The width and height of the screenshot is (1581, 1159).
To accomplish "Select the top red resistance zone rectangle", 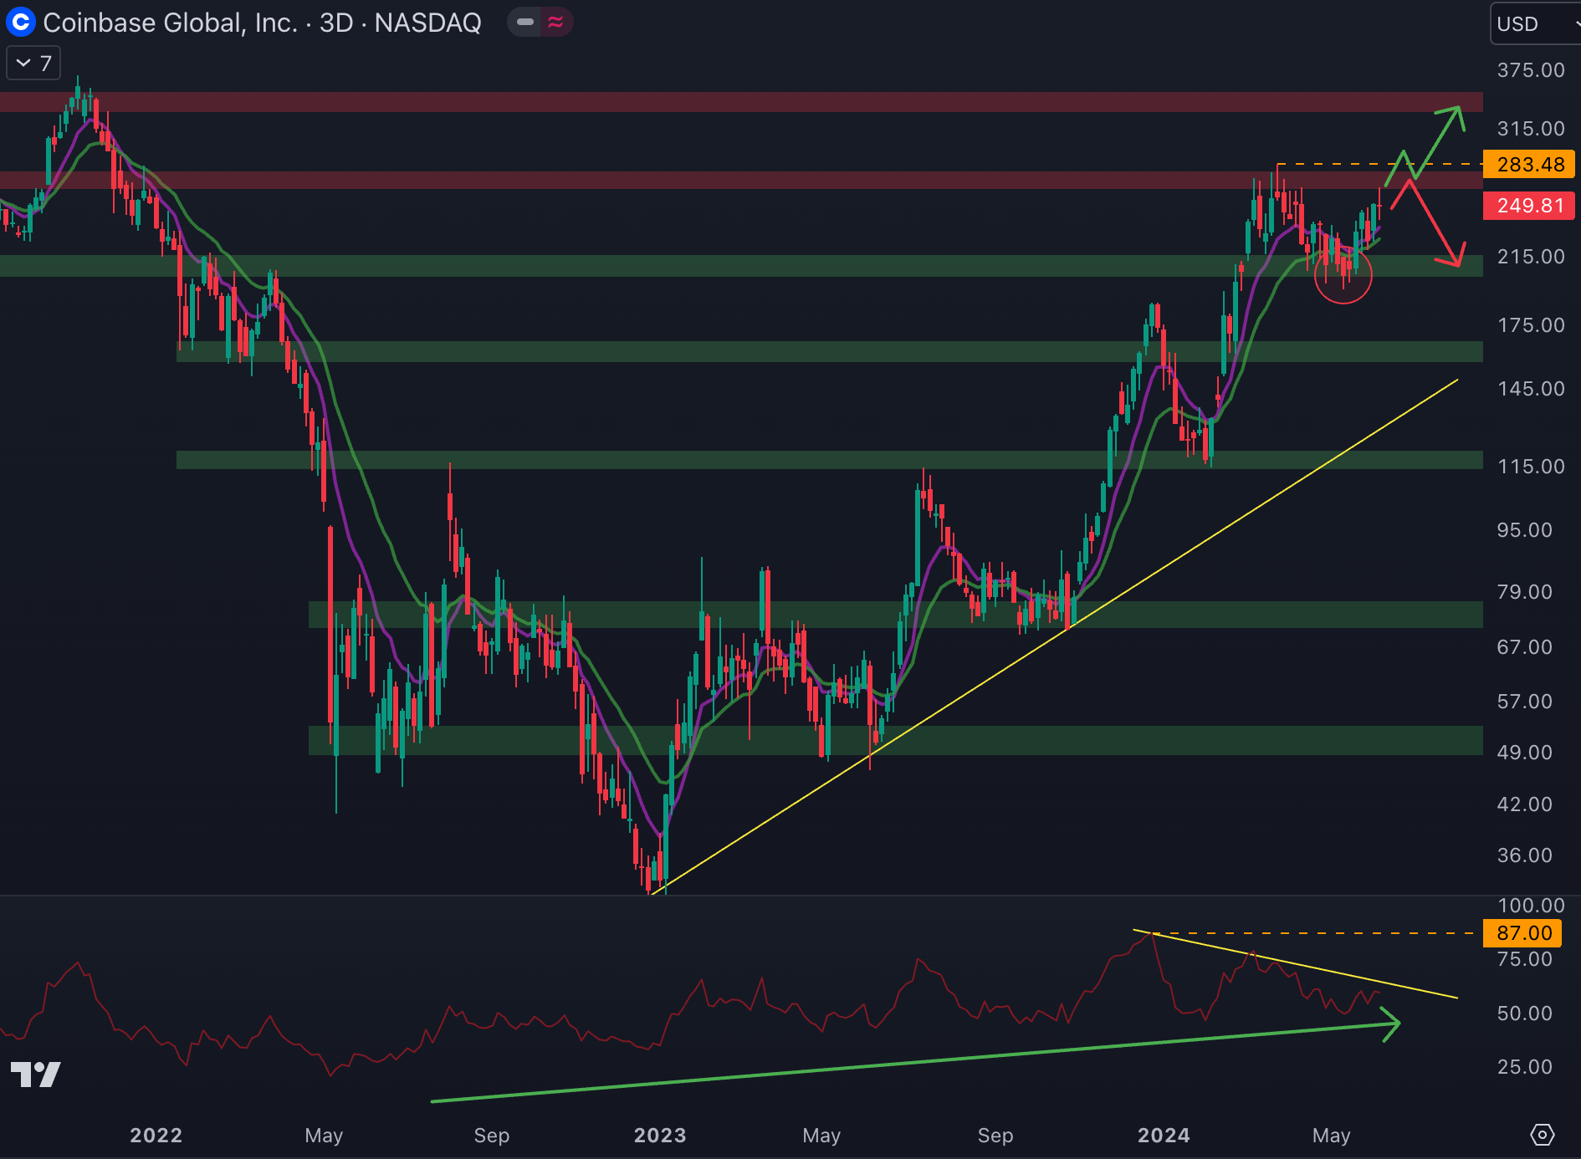I will coord(736,102).
